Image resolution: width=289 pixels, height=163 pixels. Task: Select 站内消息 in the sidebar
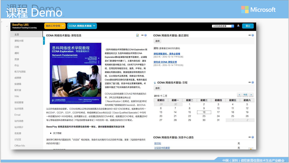(x=19, y=121)
